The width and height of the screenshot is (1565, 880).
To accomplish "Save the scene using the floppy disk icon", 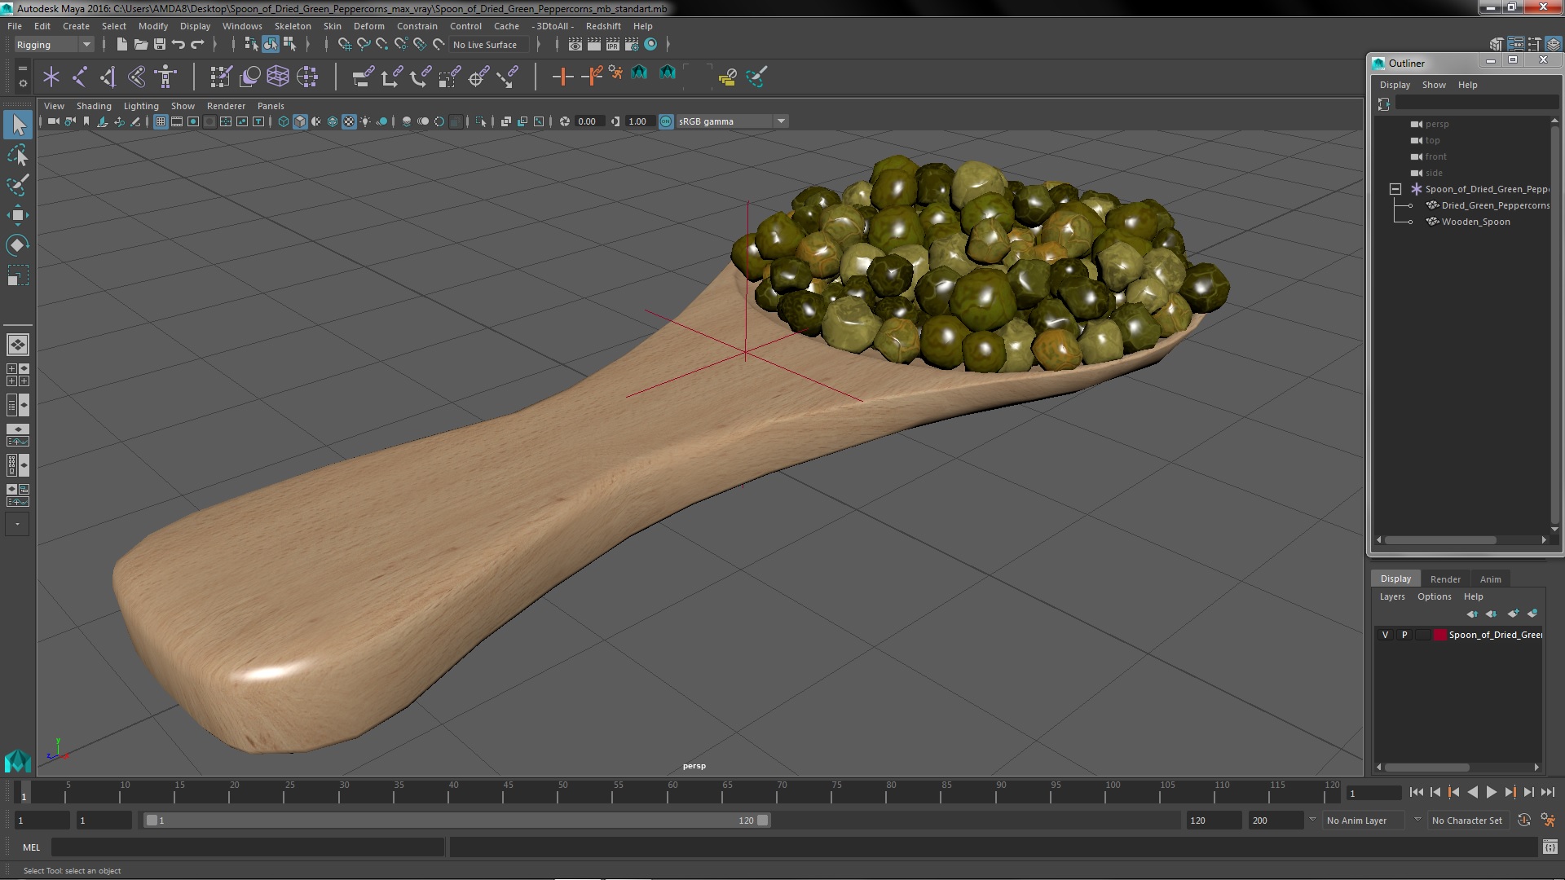I will tap(160, 45).
